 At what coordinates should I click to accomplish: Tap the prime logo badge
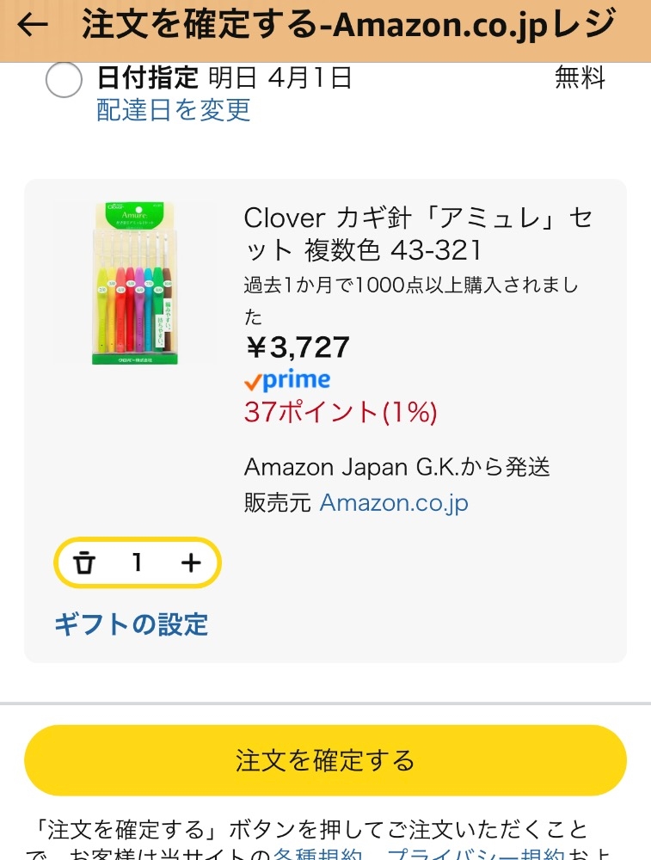click(x=287, y=380)
